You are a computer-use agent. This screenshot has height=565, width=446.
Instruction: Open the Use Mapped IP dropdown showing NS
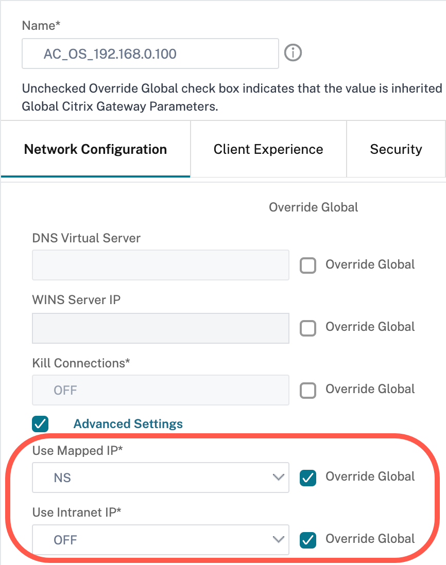tap(160, 478)
